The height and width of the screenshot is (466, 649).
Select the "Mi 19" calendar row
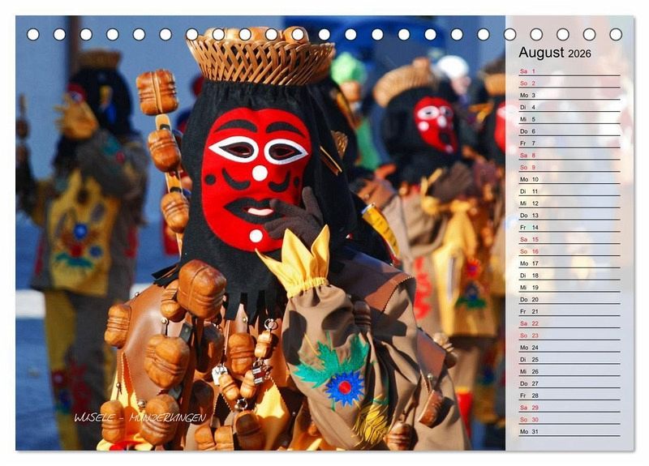point(569,287)
